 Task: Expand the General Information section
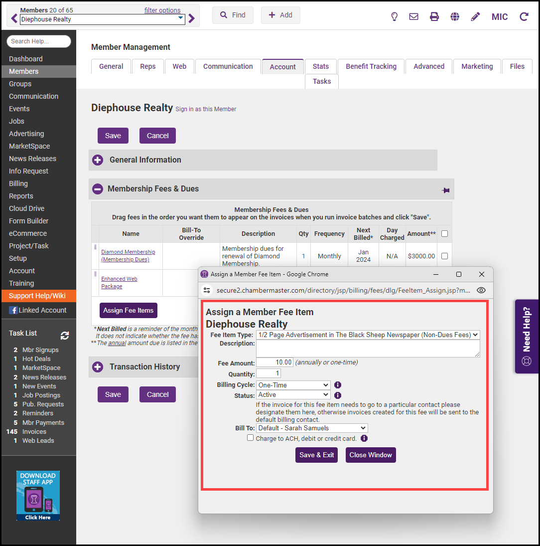point(98,160)
